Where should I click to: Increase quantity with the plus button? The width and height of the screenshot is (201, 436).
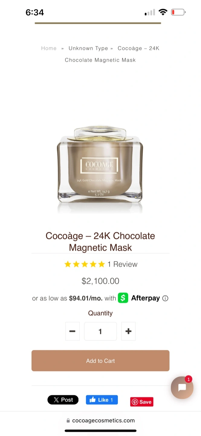[128, 331]
